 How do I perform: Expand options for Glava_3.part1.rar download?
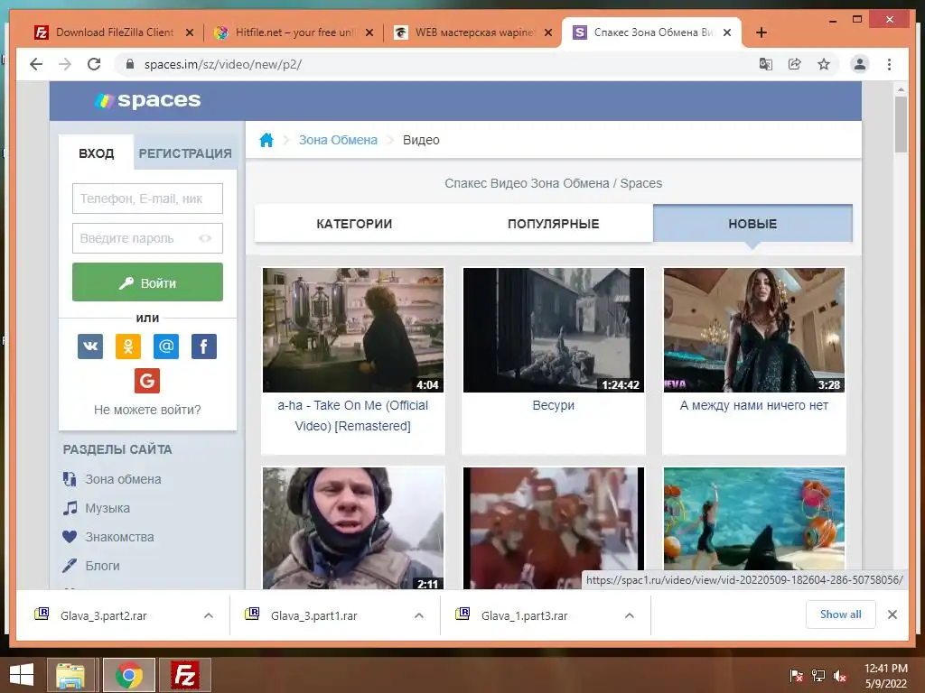(x=419, y=615)
